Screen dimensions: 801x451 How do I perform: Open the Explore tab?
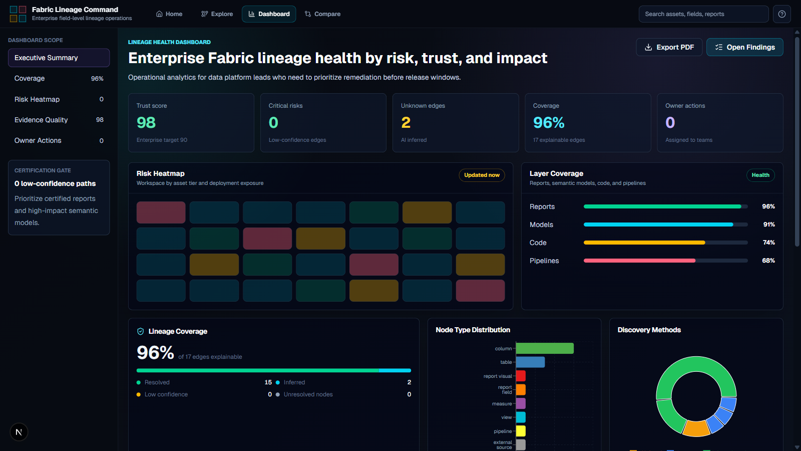(217, 14)
